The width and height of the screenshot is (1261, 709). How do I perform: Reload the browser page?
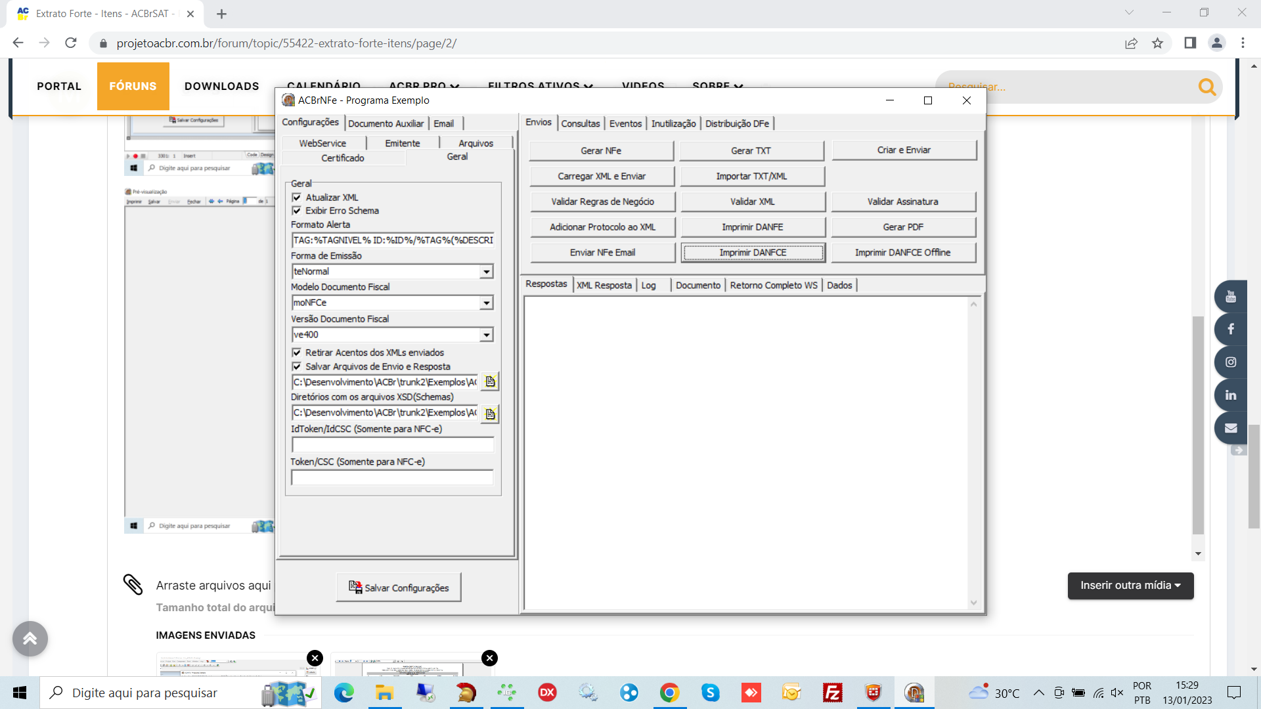point(71,43)
